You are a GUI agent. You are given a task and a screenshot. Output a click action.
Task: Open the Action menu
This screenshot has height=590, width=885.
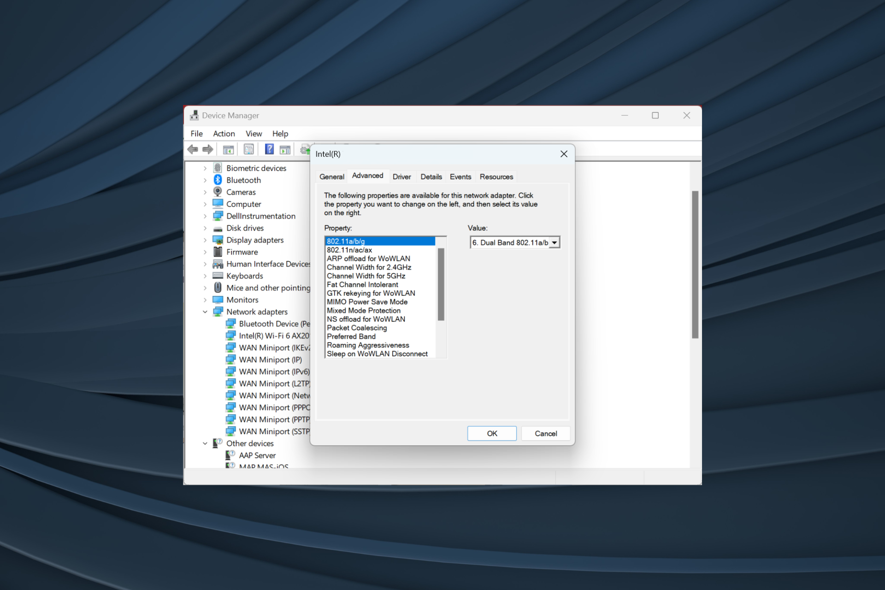[224, 134]
